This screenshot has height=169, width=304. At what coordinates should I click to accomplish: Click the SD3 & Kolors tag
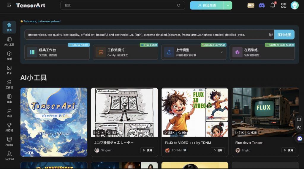(x=79, y=45)
